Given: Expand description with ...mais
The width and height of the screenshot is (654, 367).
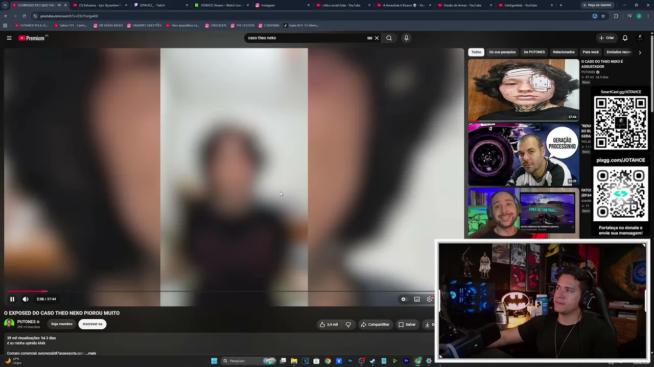Looking at the screenshot, I should [91, 353].
